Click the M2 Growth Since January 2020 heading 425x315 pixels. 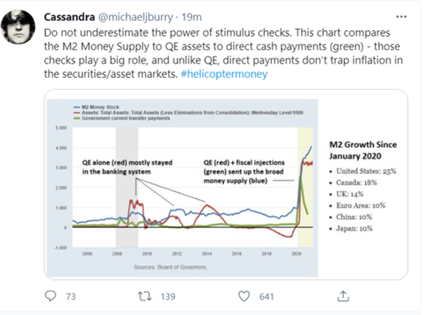(363, 150)
